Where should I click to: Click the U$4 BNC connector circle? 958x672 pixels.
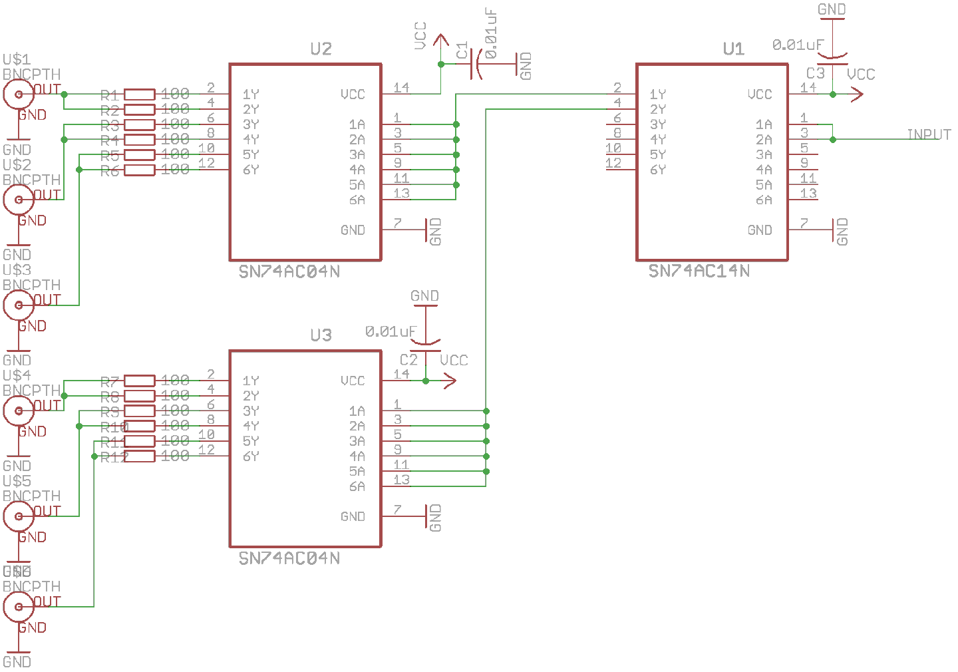(x=19, y=411)
